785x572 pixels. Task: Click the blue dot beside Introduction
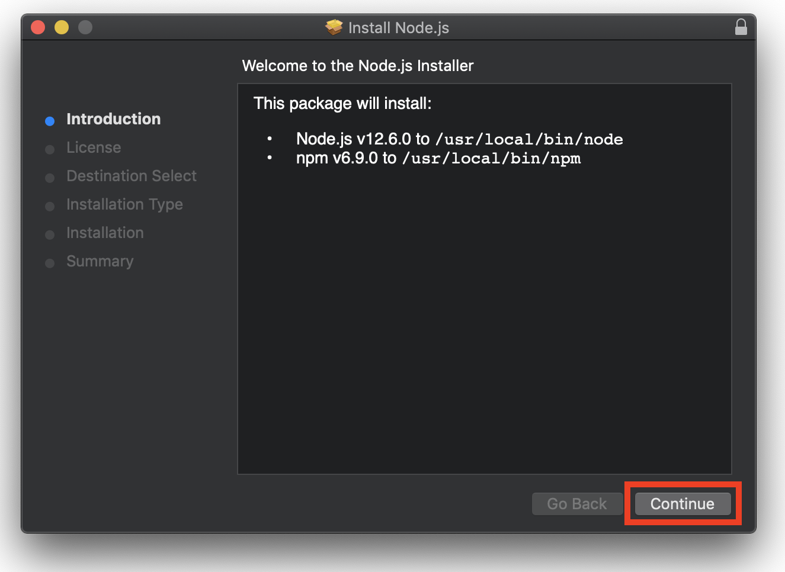tap(50, 121)
